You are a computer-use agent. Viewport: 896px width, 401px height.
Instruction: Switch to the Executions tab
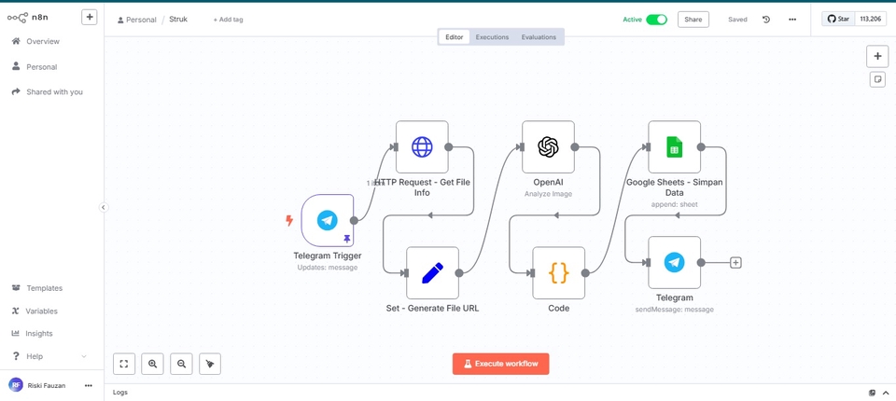tap(492, 37)
